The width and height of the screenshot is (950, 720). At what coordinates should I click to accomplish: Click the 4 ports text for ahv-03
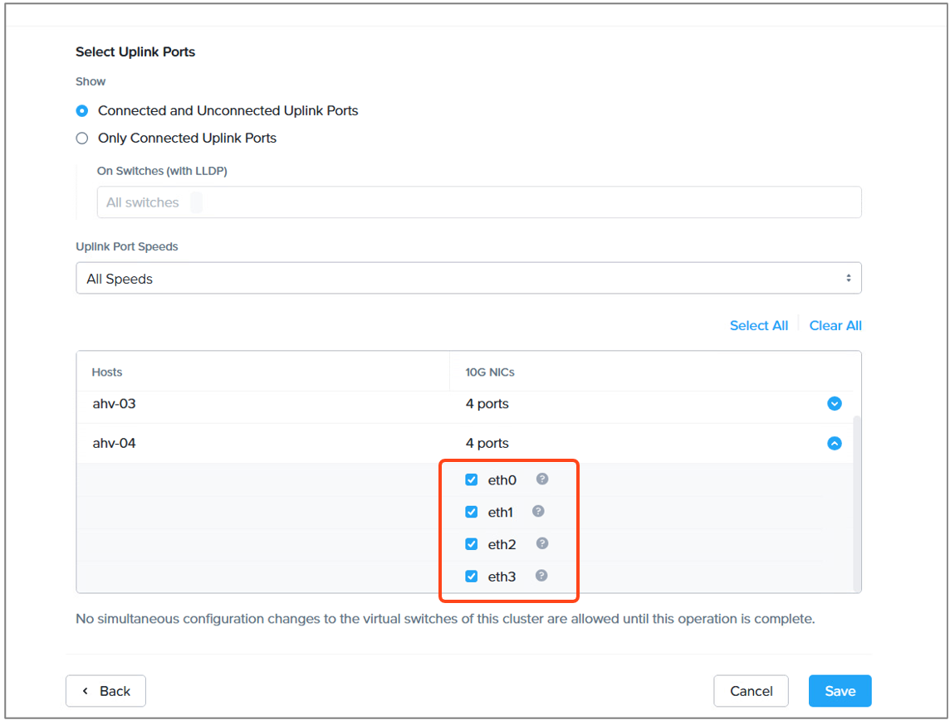pyautogui.click(x=487, y=404)
